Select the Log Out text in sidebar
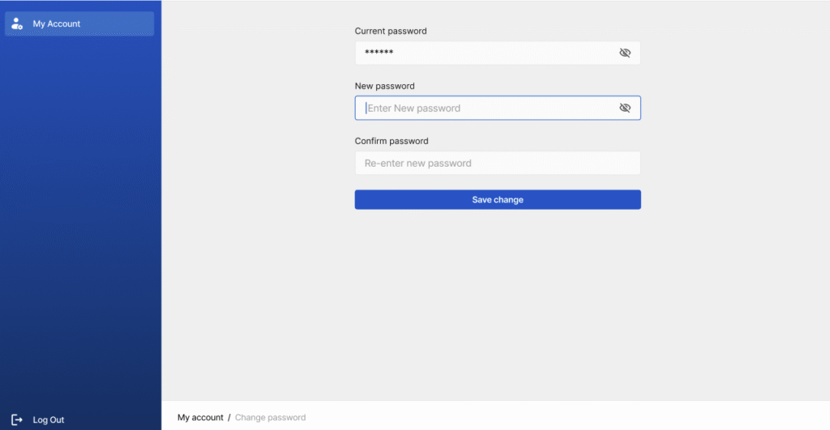This screenshot has width=830, height=430. (48, 419)
